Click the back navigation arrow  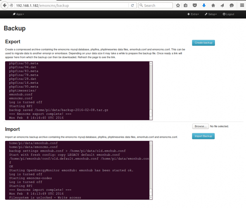tap(4, 5)
